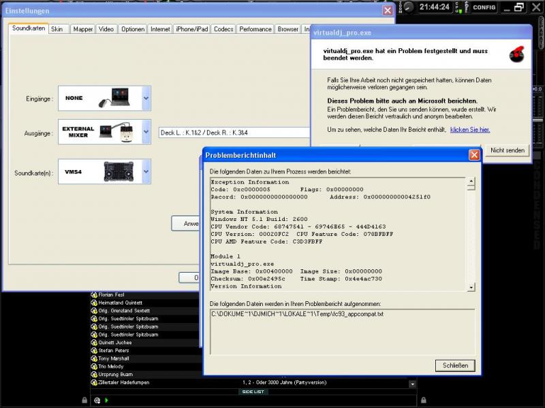Click the Nicht senden button

[507, 150]
